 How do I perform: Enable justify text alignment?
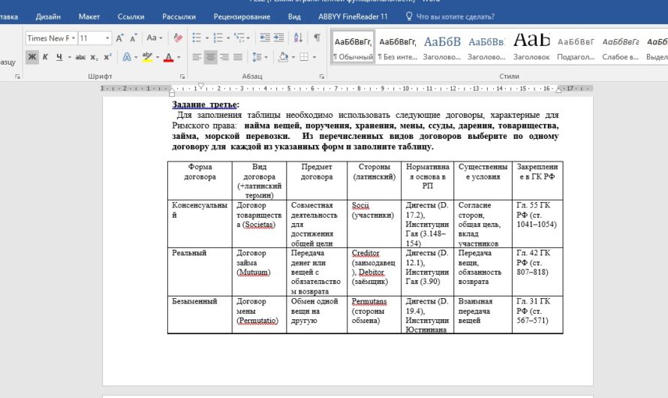238,57
